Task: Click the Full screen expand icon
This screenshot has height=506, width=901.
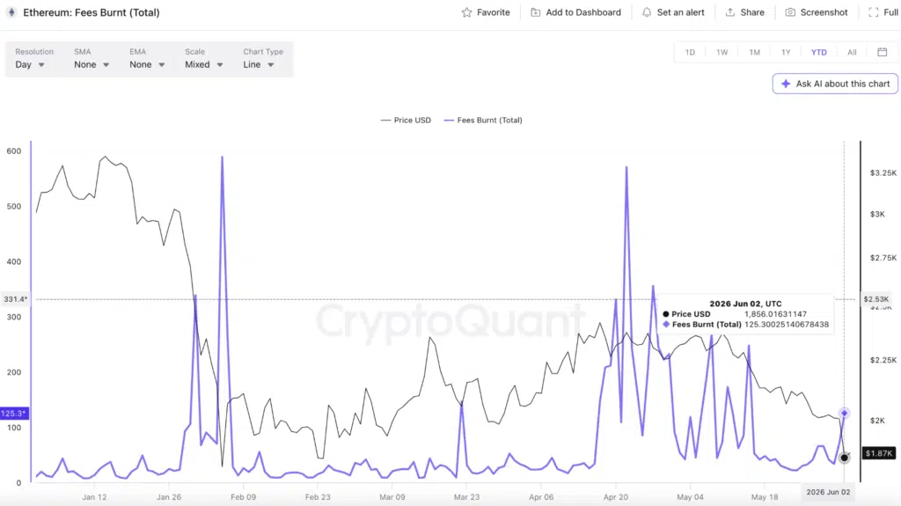Action: click(x=874, y=12)
